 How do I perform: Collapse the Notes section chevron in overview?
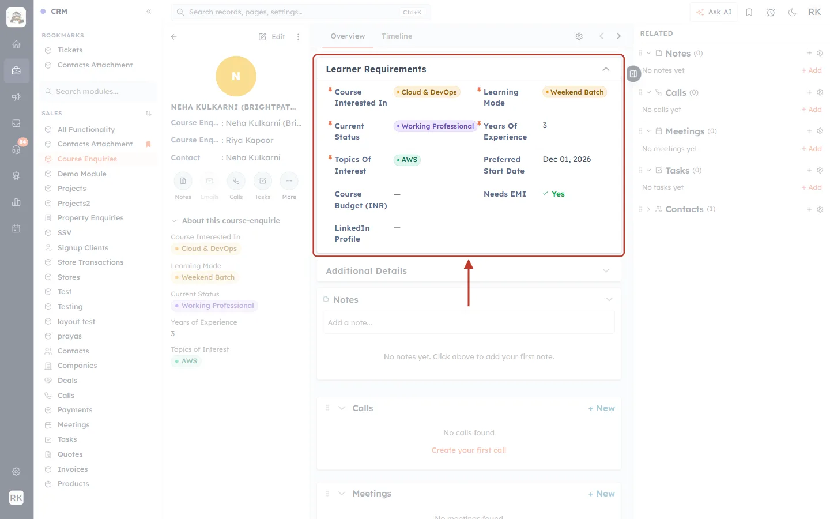point(609,299)
